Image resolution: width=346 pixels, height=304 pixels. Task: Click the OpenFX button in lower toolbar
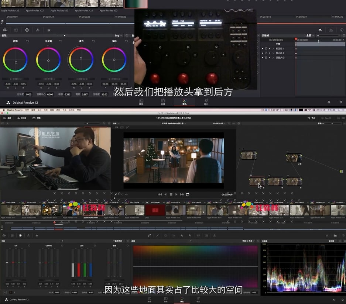(x=326, y=118)
